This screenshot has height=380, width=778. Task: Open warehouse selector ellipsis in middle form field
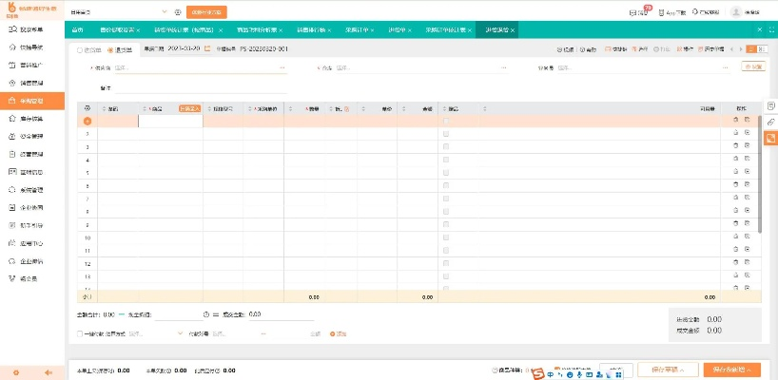coord(504,67)
